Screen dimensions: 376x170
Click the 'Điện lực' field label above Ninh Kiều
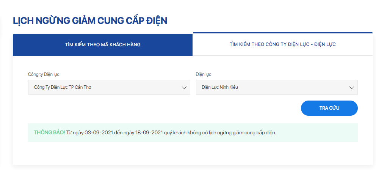coord(204,74)
